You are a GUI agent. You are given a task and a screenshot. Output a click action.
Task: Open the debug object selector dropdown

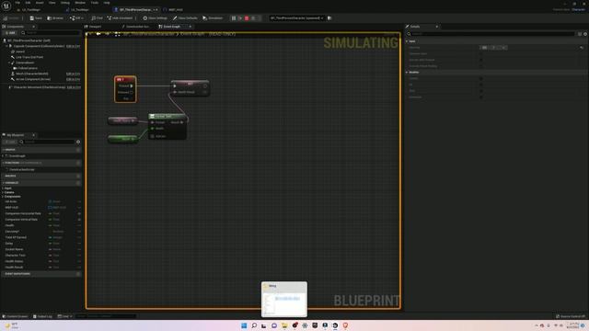click(x=296, y=18)
